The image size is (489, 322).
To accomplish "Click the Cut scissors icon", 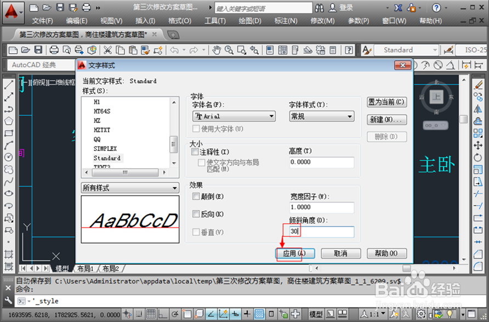I will point(107,50).
